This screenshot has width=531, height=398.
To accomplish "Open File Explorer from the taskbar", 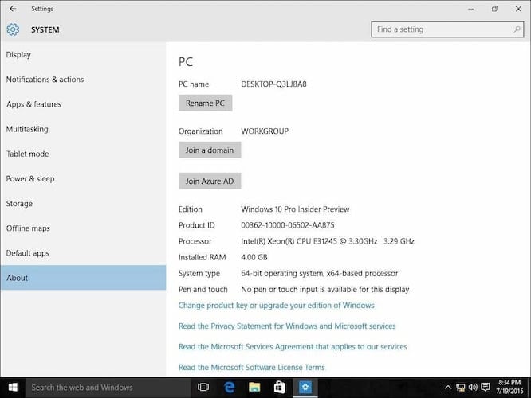I will pyautogui.click(x=254, y=387).
